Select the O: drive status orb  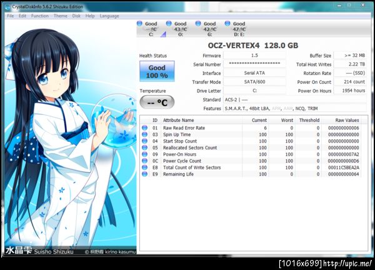point(169,23)
